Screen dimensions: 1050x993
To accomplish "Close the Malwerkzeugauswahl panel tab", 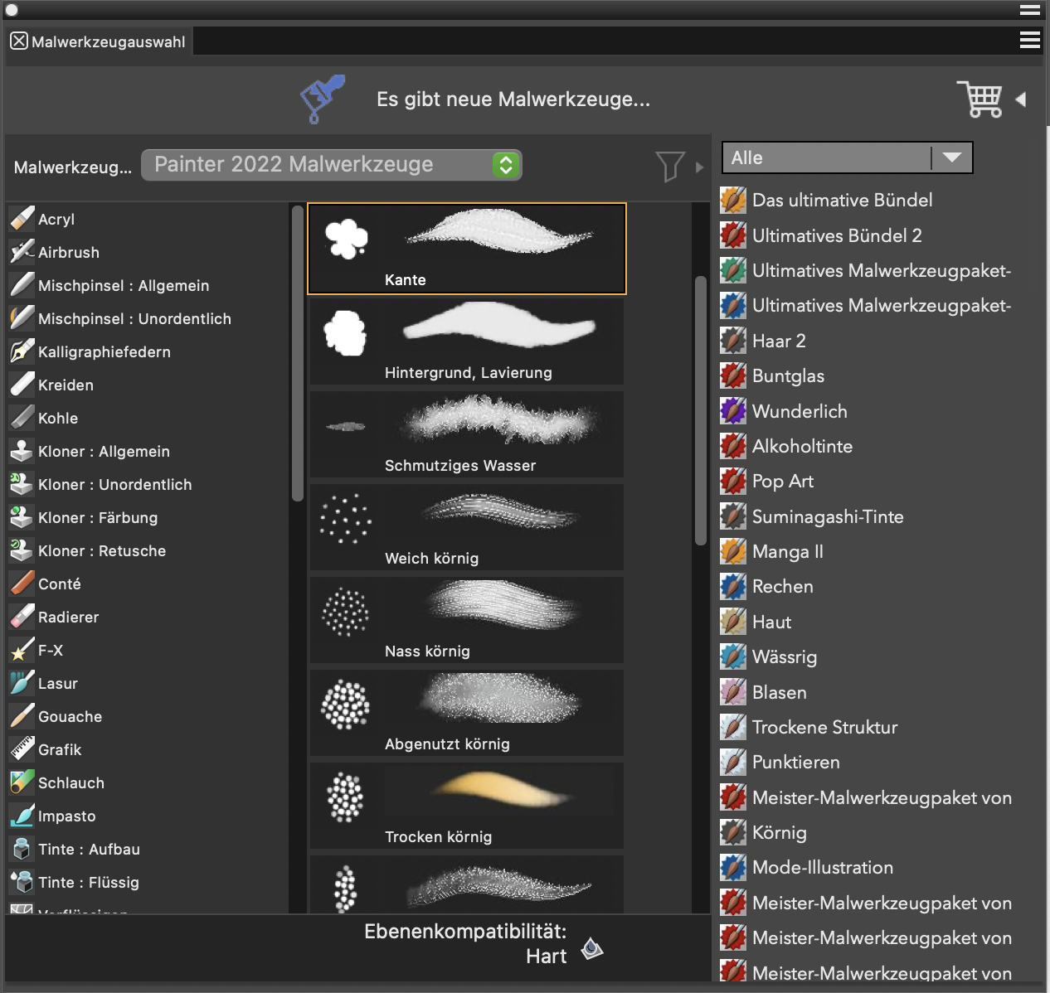I will 19,41.
